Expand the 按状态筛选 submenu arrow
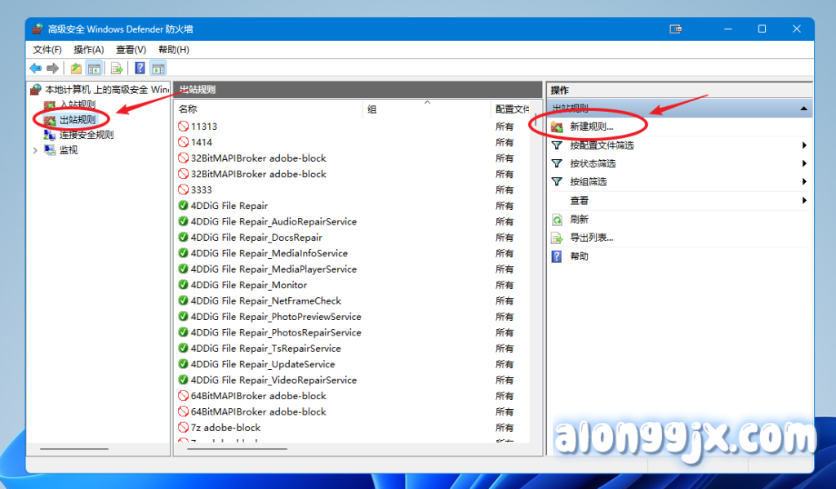Image resolution: width=836 pixels, height=489 pixels. (x=804, y=163)
